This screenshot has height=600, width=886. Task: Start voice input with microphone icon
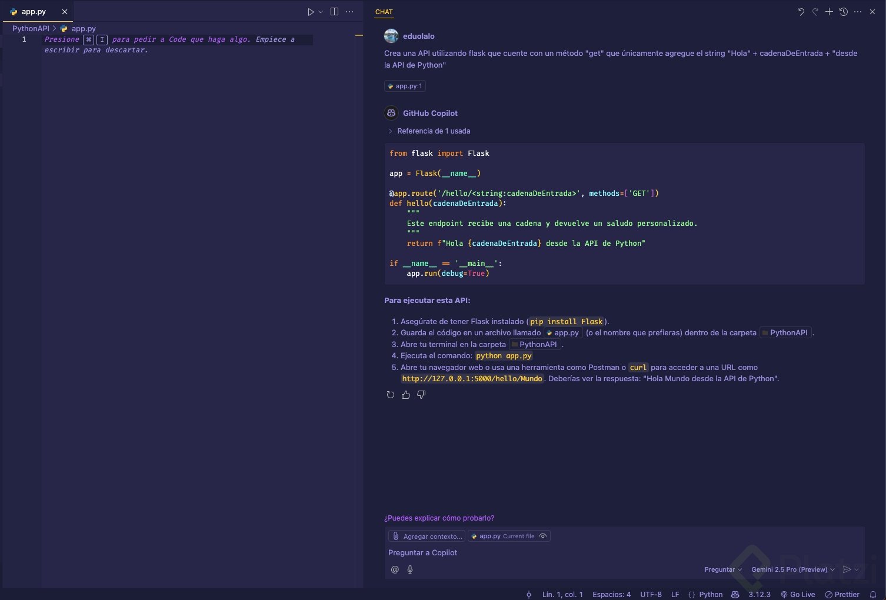[410, 569]
